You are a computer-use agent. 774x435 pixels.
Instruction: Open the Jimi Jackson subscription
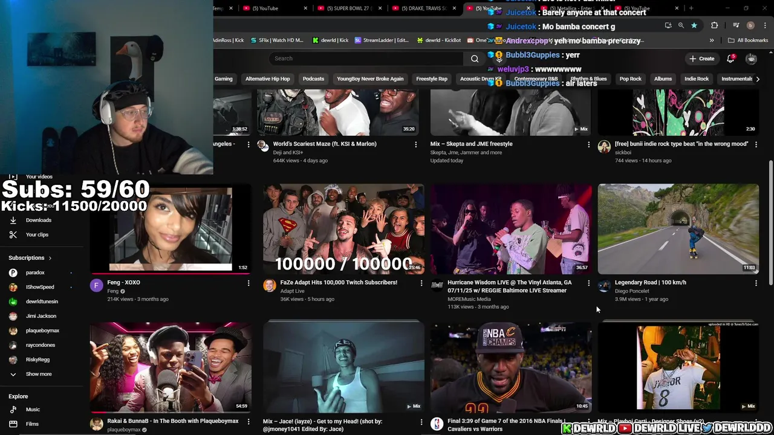click(x=41, y=316)
